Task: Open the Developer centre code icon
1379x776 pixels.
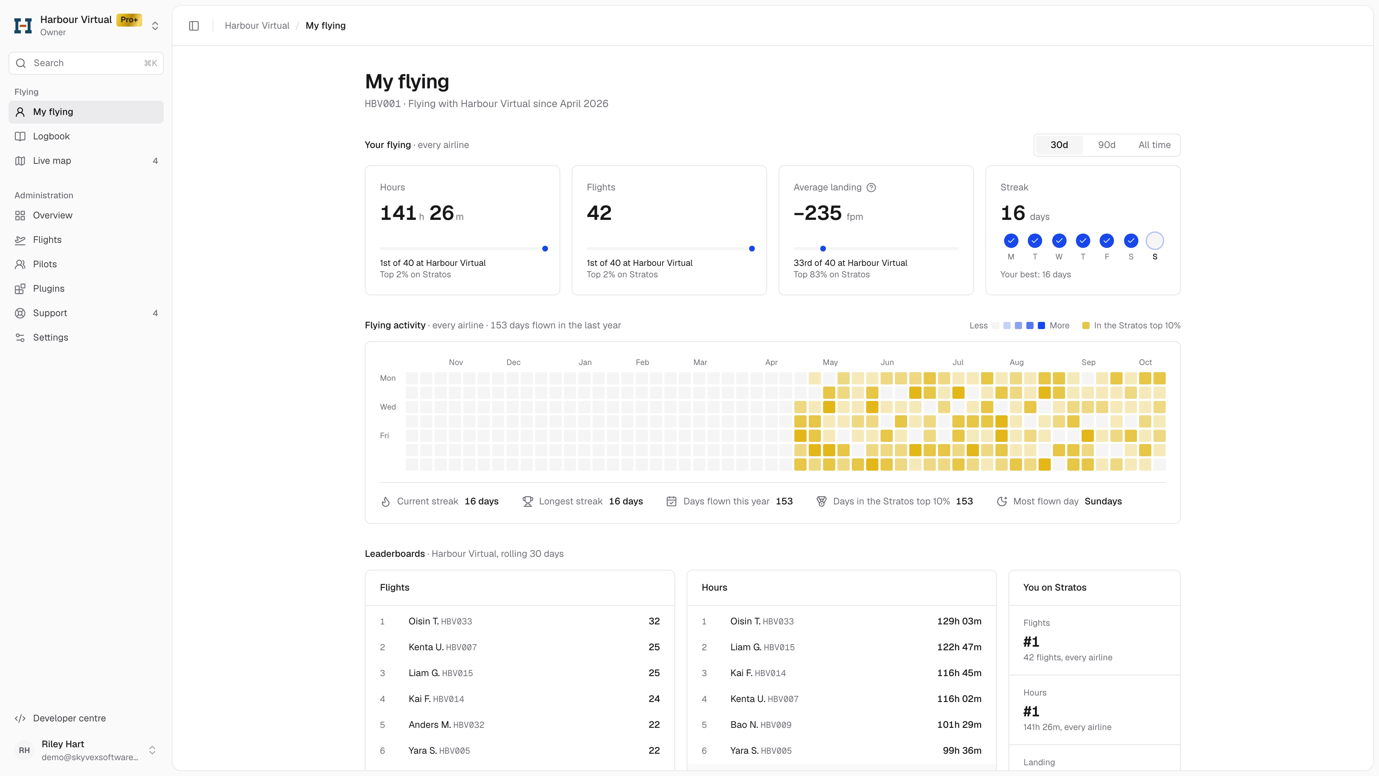Action: pyautogui.click(x=20, y=718)
